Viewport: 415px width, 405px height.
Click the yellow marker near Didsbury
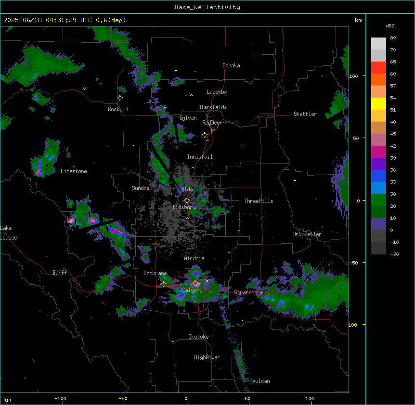point(187,201)
